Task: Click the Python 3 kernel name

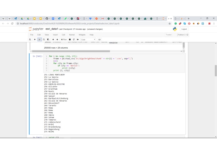Action: pos(182,35)
